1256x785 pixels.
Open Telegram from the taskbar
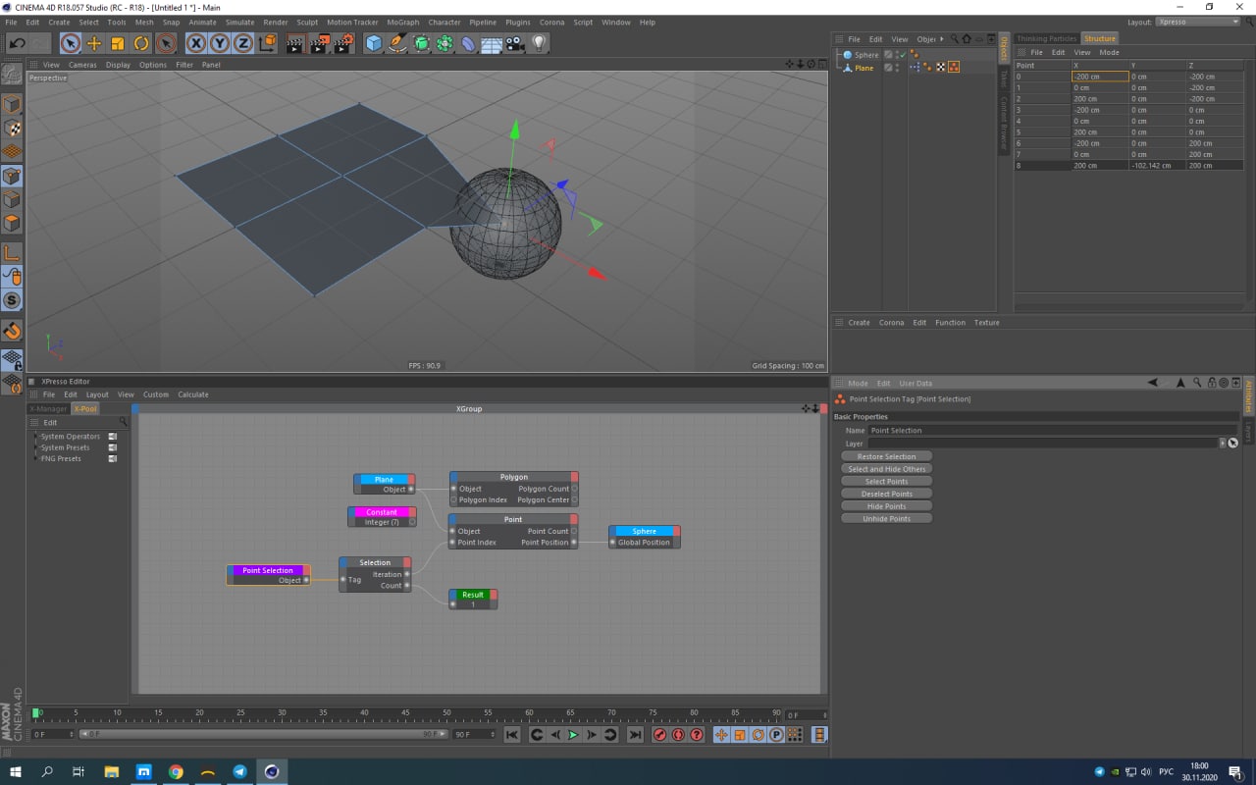click(239, 772)
